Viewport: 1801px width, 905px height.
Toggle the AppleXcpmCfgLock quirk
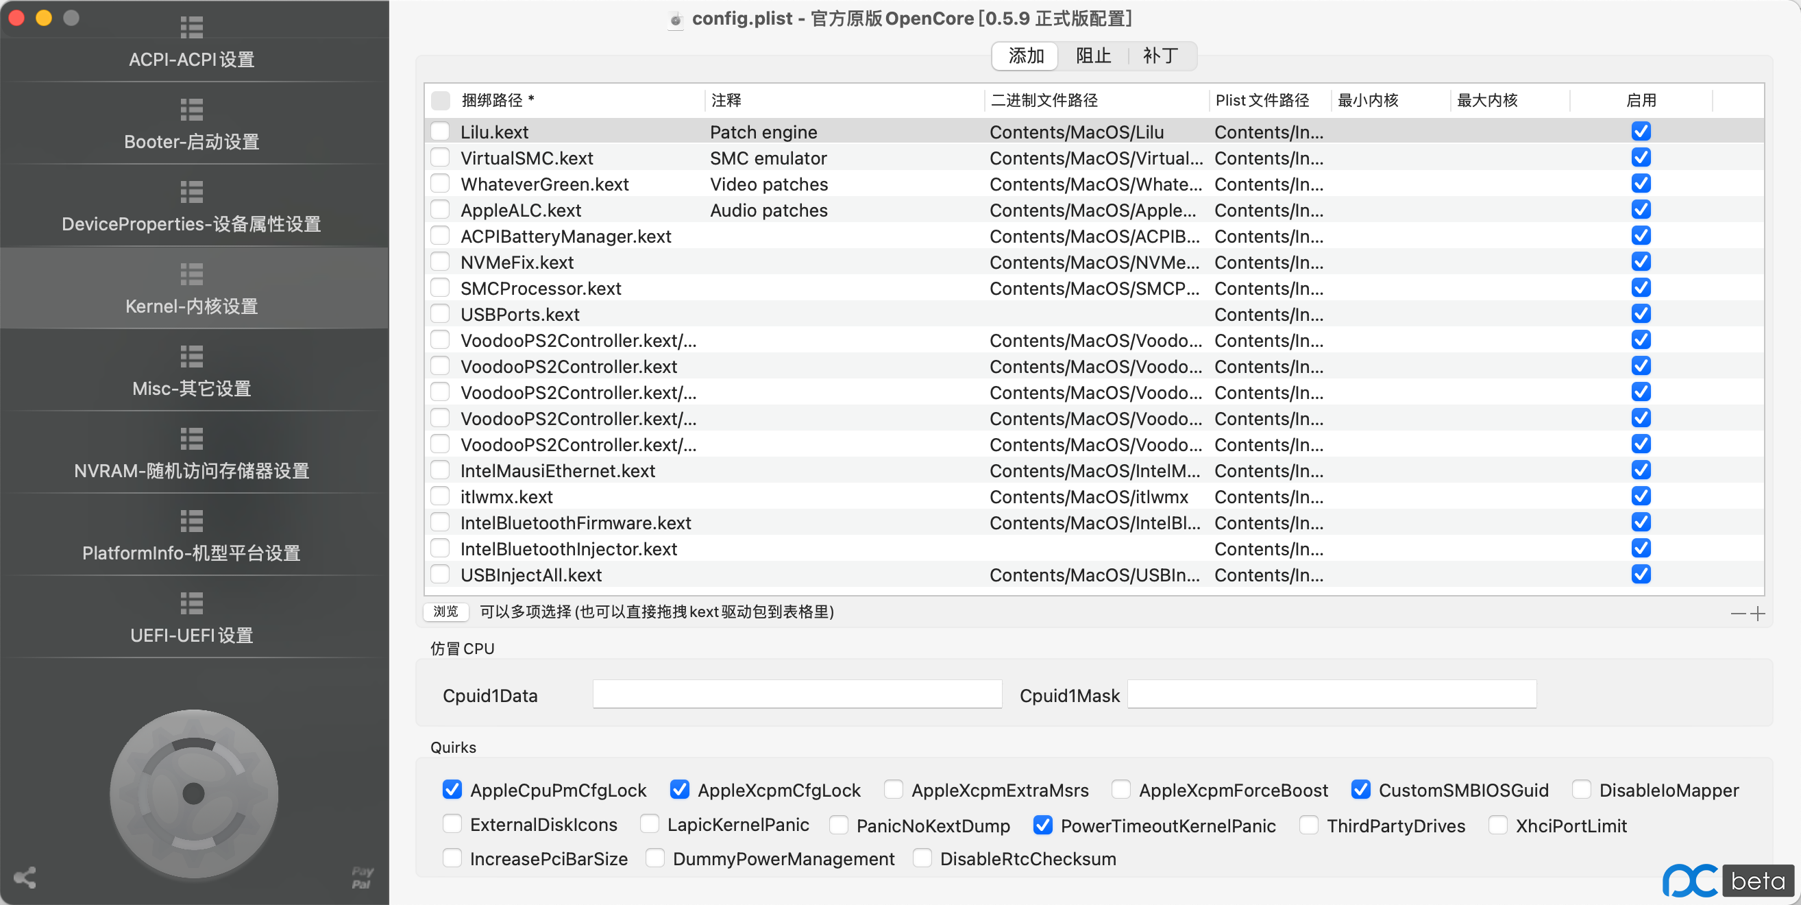coord(680,790)
